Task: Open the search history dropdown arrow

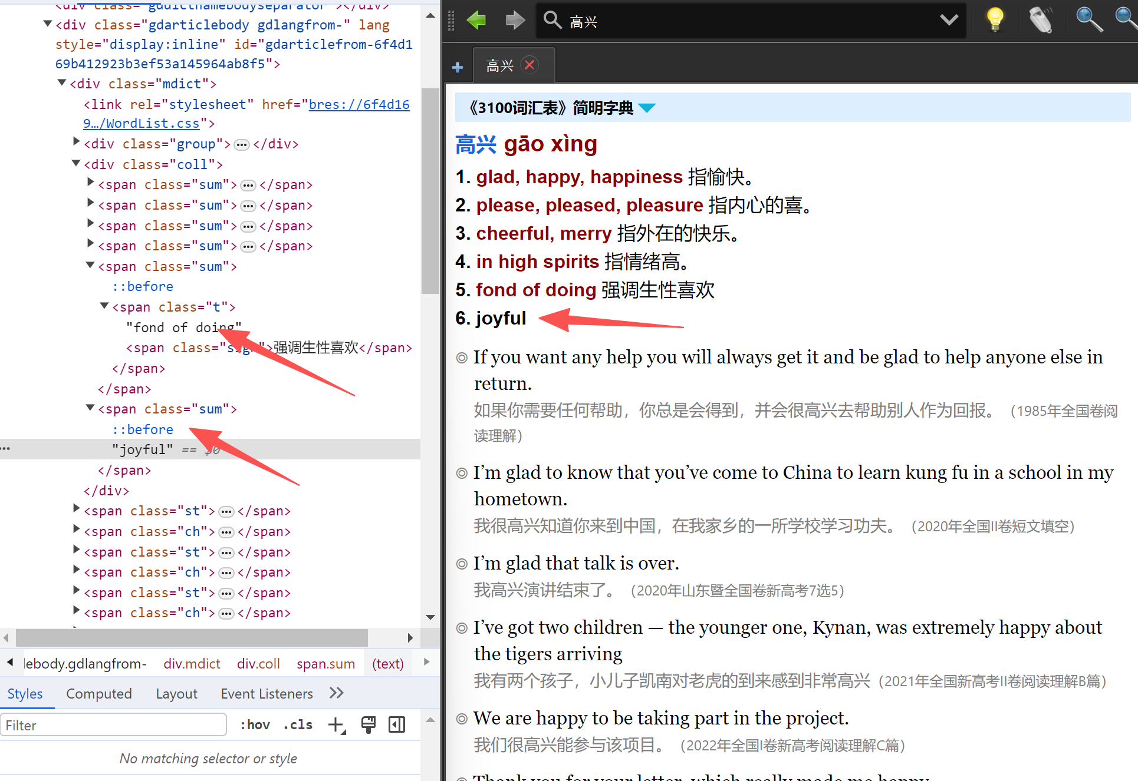Action: 948,21
